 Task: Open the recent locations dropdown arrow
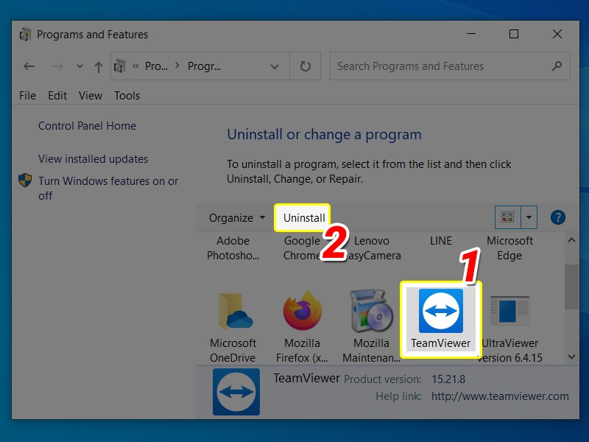click(x=80, y=66)
